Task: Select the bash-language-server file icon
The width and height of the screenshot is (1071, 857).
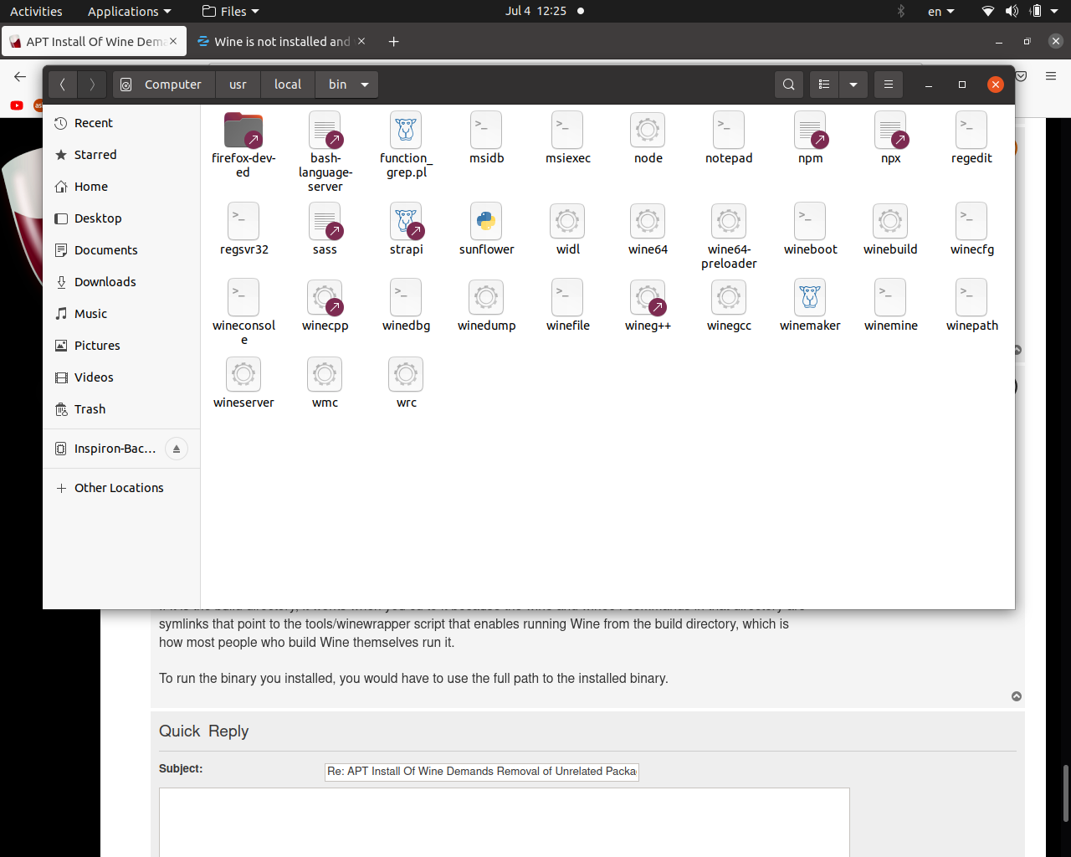Action: click(x=325, y=131)
